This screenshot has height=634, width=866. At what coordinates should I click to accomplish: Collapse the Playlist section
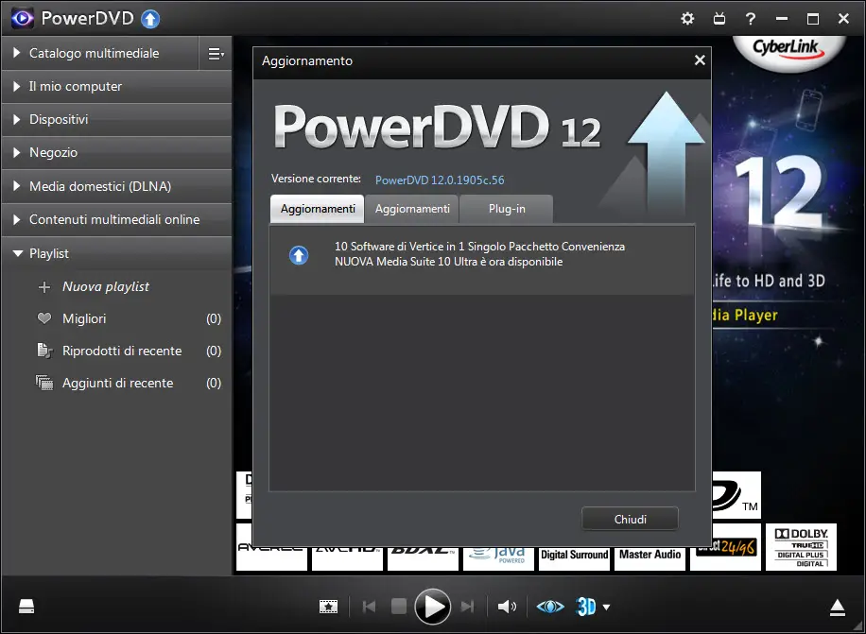click(116, 254)
